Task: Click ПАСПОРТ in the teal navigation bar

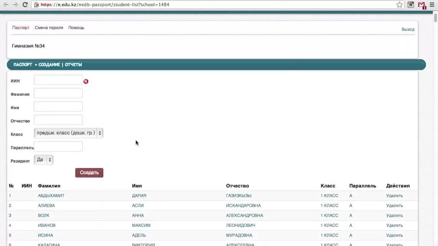Action: pyautogui.click(x=23, y=65)
